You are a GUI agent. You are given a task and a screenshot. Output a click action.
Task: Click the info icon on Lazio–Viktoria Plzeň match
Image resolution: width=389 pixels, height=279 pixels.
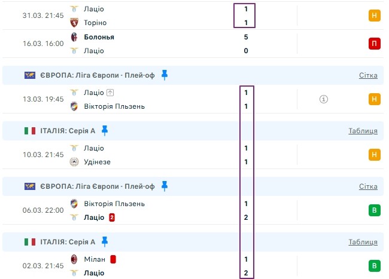[x=324, y=99]
